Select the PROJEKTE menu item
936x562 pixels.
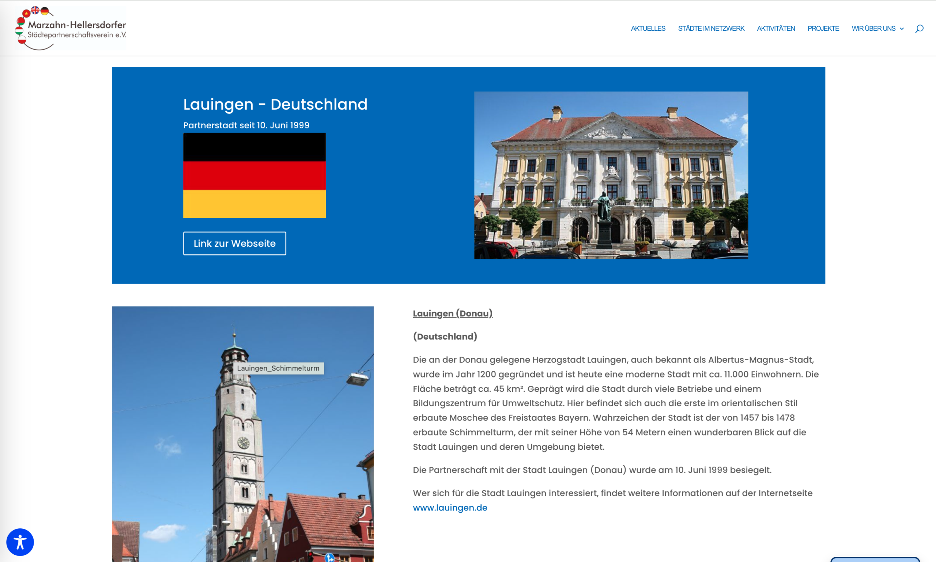coord(823,29)
